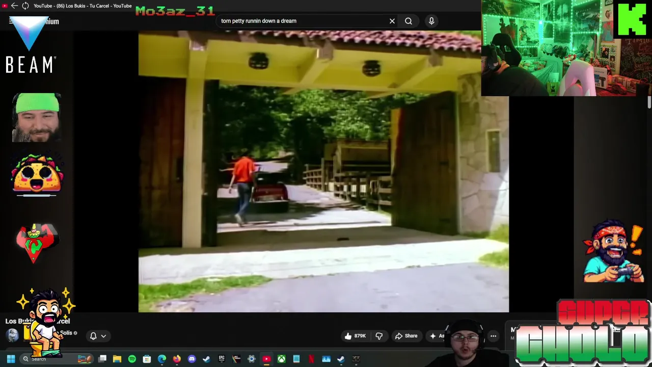
Task: Open the Windows Start menu
Action: pos(11,359)
